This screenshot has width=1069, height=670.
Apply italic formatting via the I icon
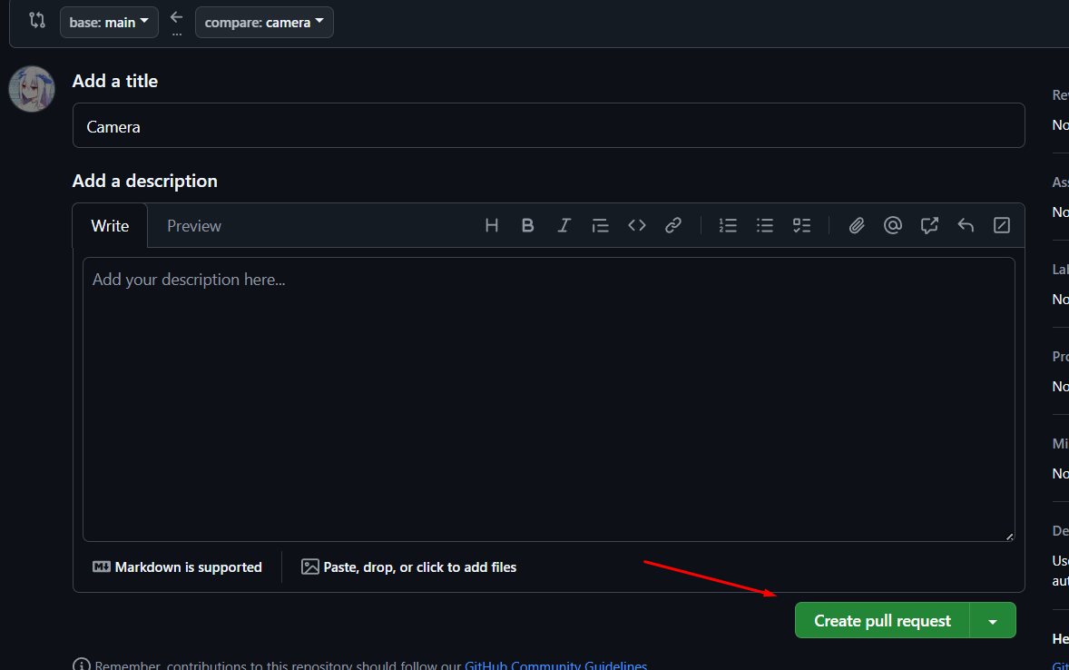coord(564,225)
